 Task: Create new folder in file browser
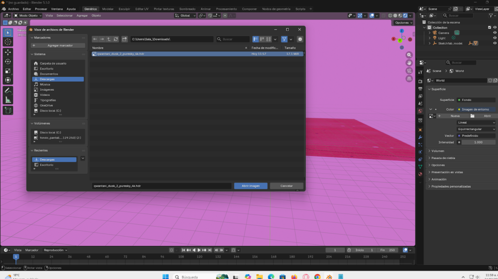pos(124,39)
